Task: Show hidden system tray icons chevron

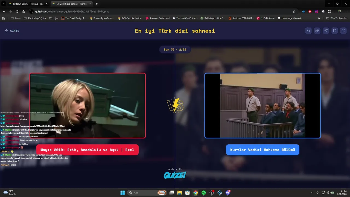Action: (311, 193)
